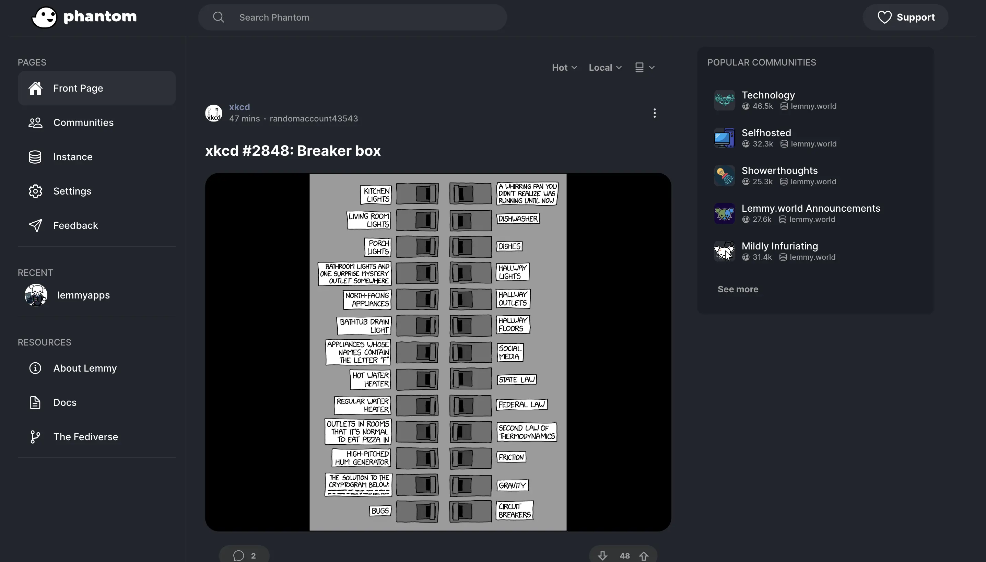Click the Mildly Infuriating community icon
This screenshot has height=562, width=986.
724,252
